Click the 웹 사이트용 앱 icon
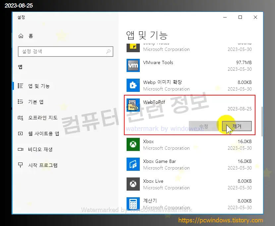 (x=20, y=133)
